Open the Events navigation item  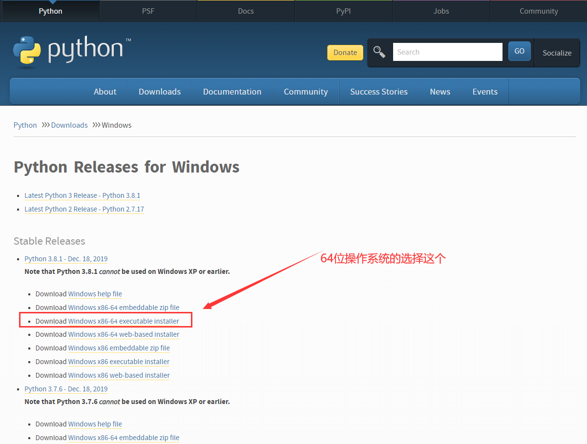point(485,92)
